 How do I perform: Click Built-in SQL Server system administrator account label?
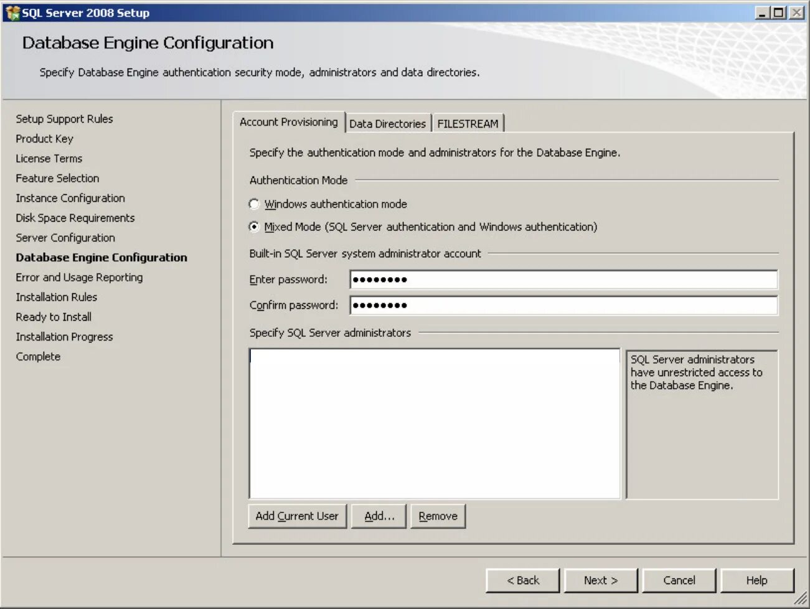coord(365,253)
